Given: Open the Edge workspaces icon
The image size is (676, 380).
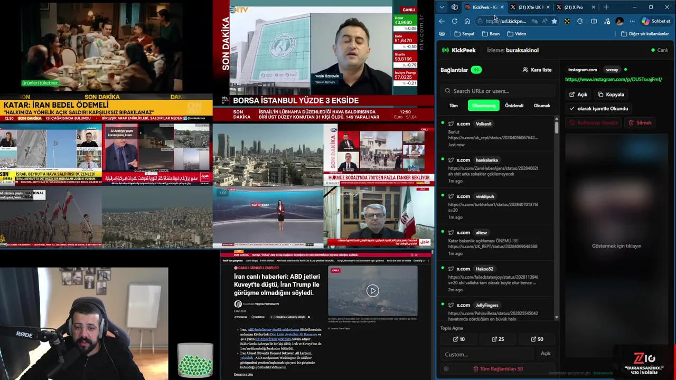Looking at the screenshot, I should coord(454,7).
